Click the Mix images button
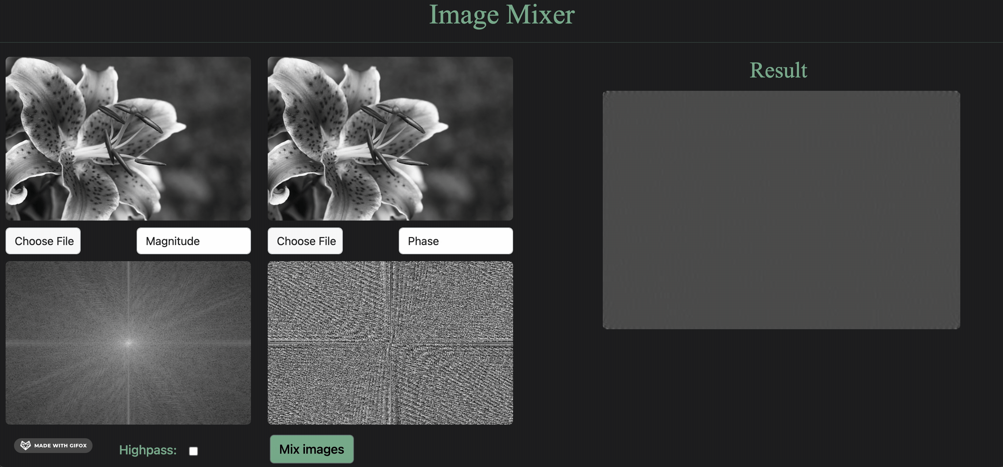 312,449
